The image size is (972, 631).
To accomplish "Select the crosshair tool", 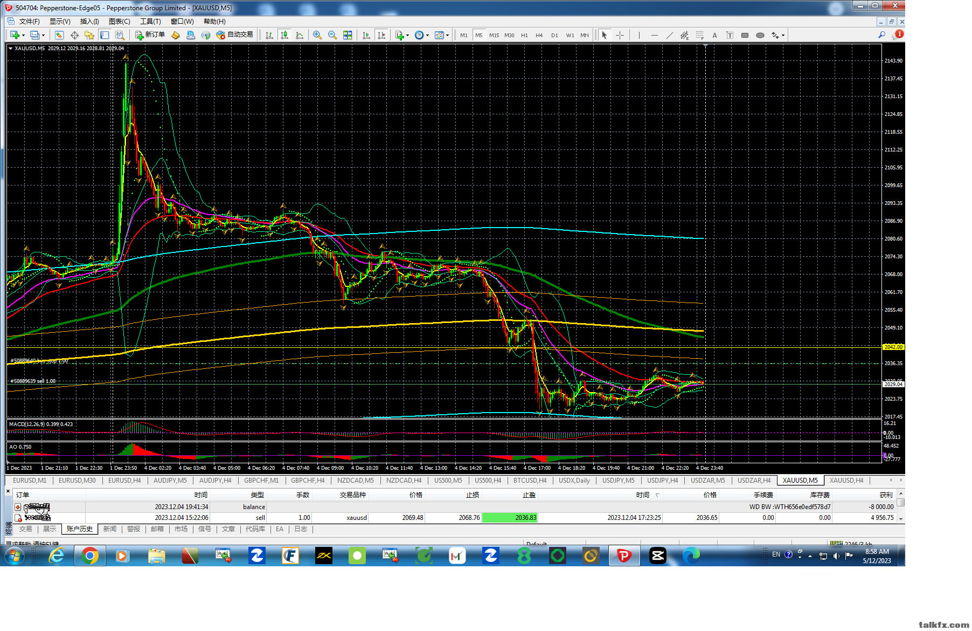I will [x=620, y=35].
